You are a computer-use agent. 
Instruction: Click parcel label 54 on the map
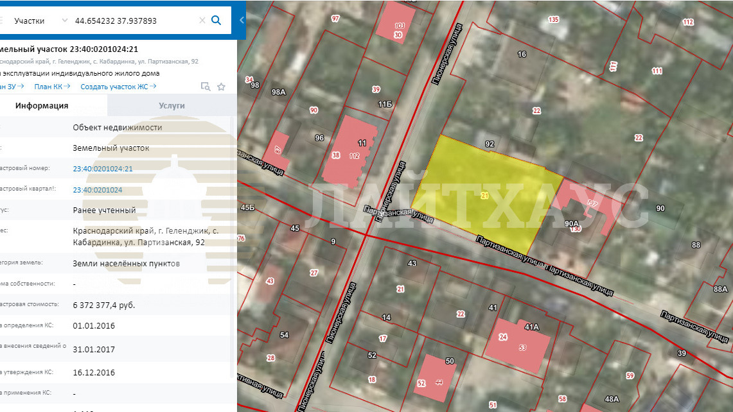tap(284, 335)
